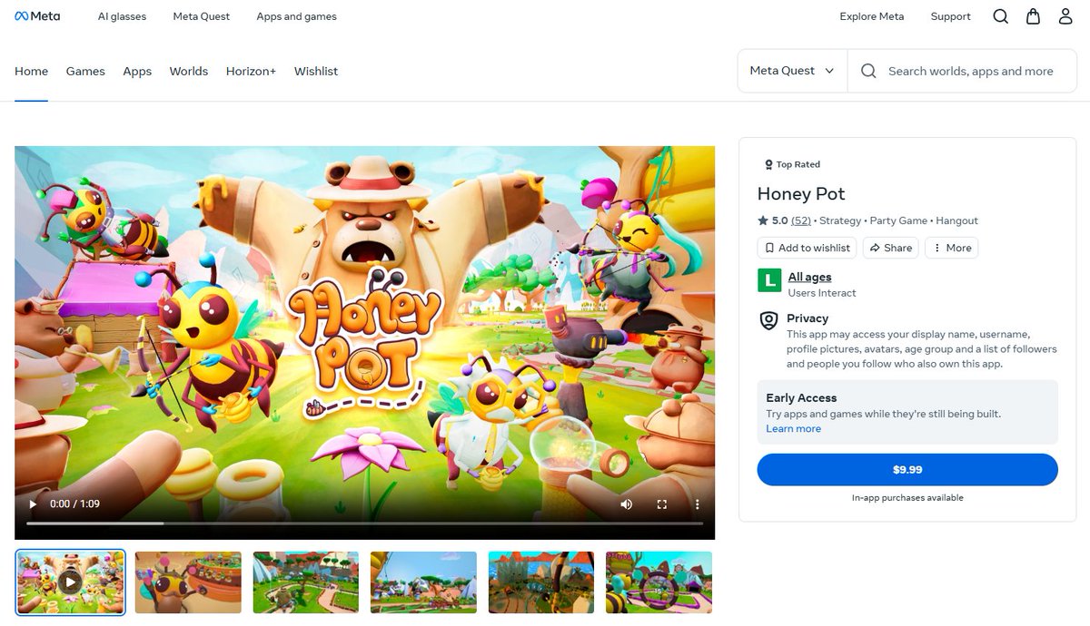Open the Support menu

(951, 16)
